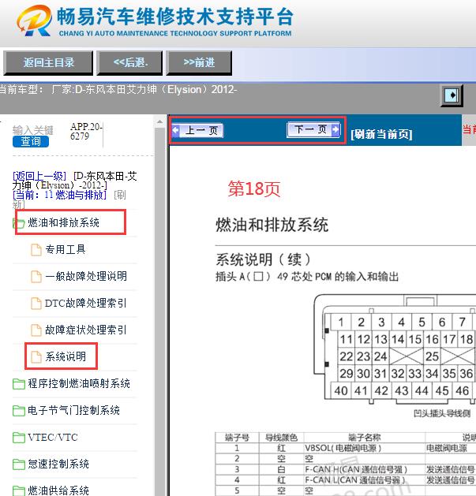Screen dimensions: 476x496
Task: Click the PCM connector diagram image
Action: pos(395,350)
